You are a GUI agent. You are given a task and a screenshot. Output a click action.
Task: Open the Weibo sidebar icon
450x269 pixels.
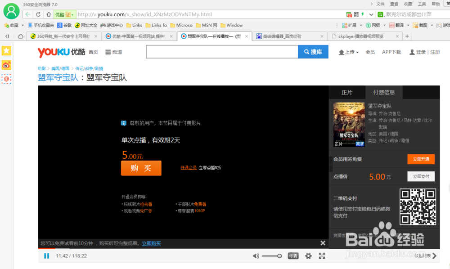[6, 65]
